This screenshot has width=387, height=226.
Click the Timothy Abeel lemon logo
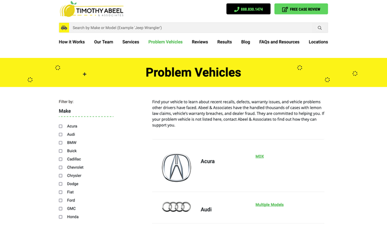(x=91, y=9)
